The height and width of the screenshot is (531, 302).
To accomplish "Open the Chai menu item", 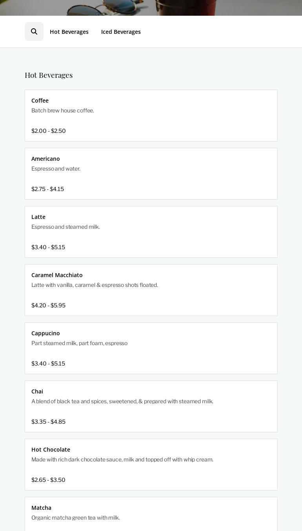I will pyautogui.click(x=37, y=391).
